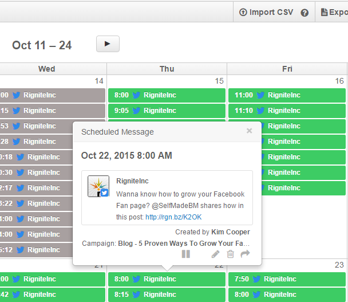The image size is (348, 302).
Task: Click Twitter bird icon in Friday 7:50 post
Action: pyautogui.click(x=256, y=279)
